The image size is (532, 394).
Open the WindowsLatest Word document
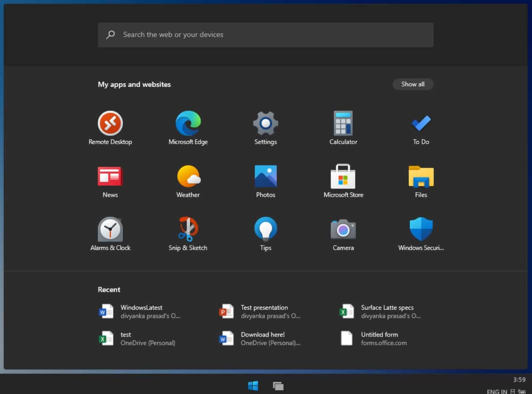pos(140,312)
